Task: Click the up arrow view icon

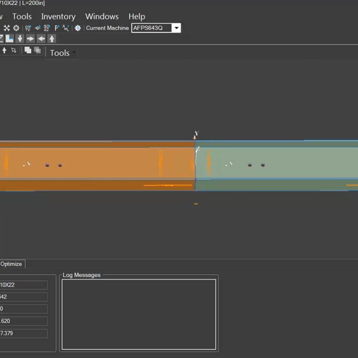Action: 52,39
